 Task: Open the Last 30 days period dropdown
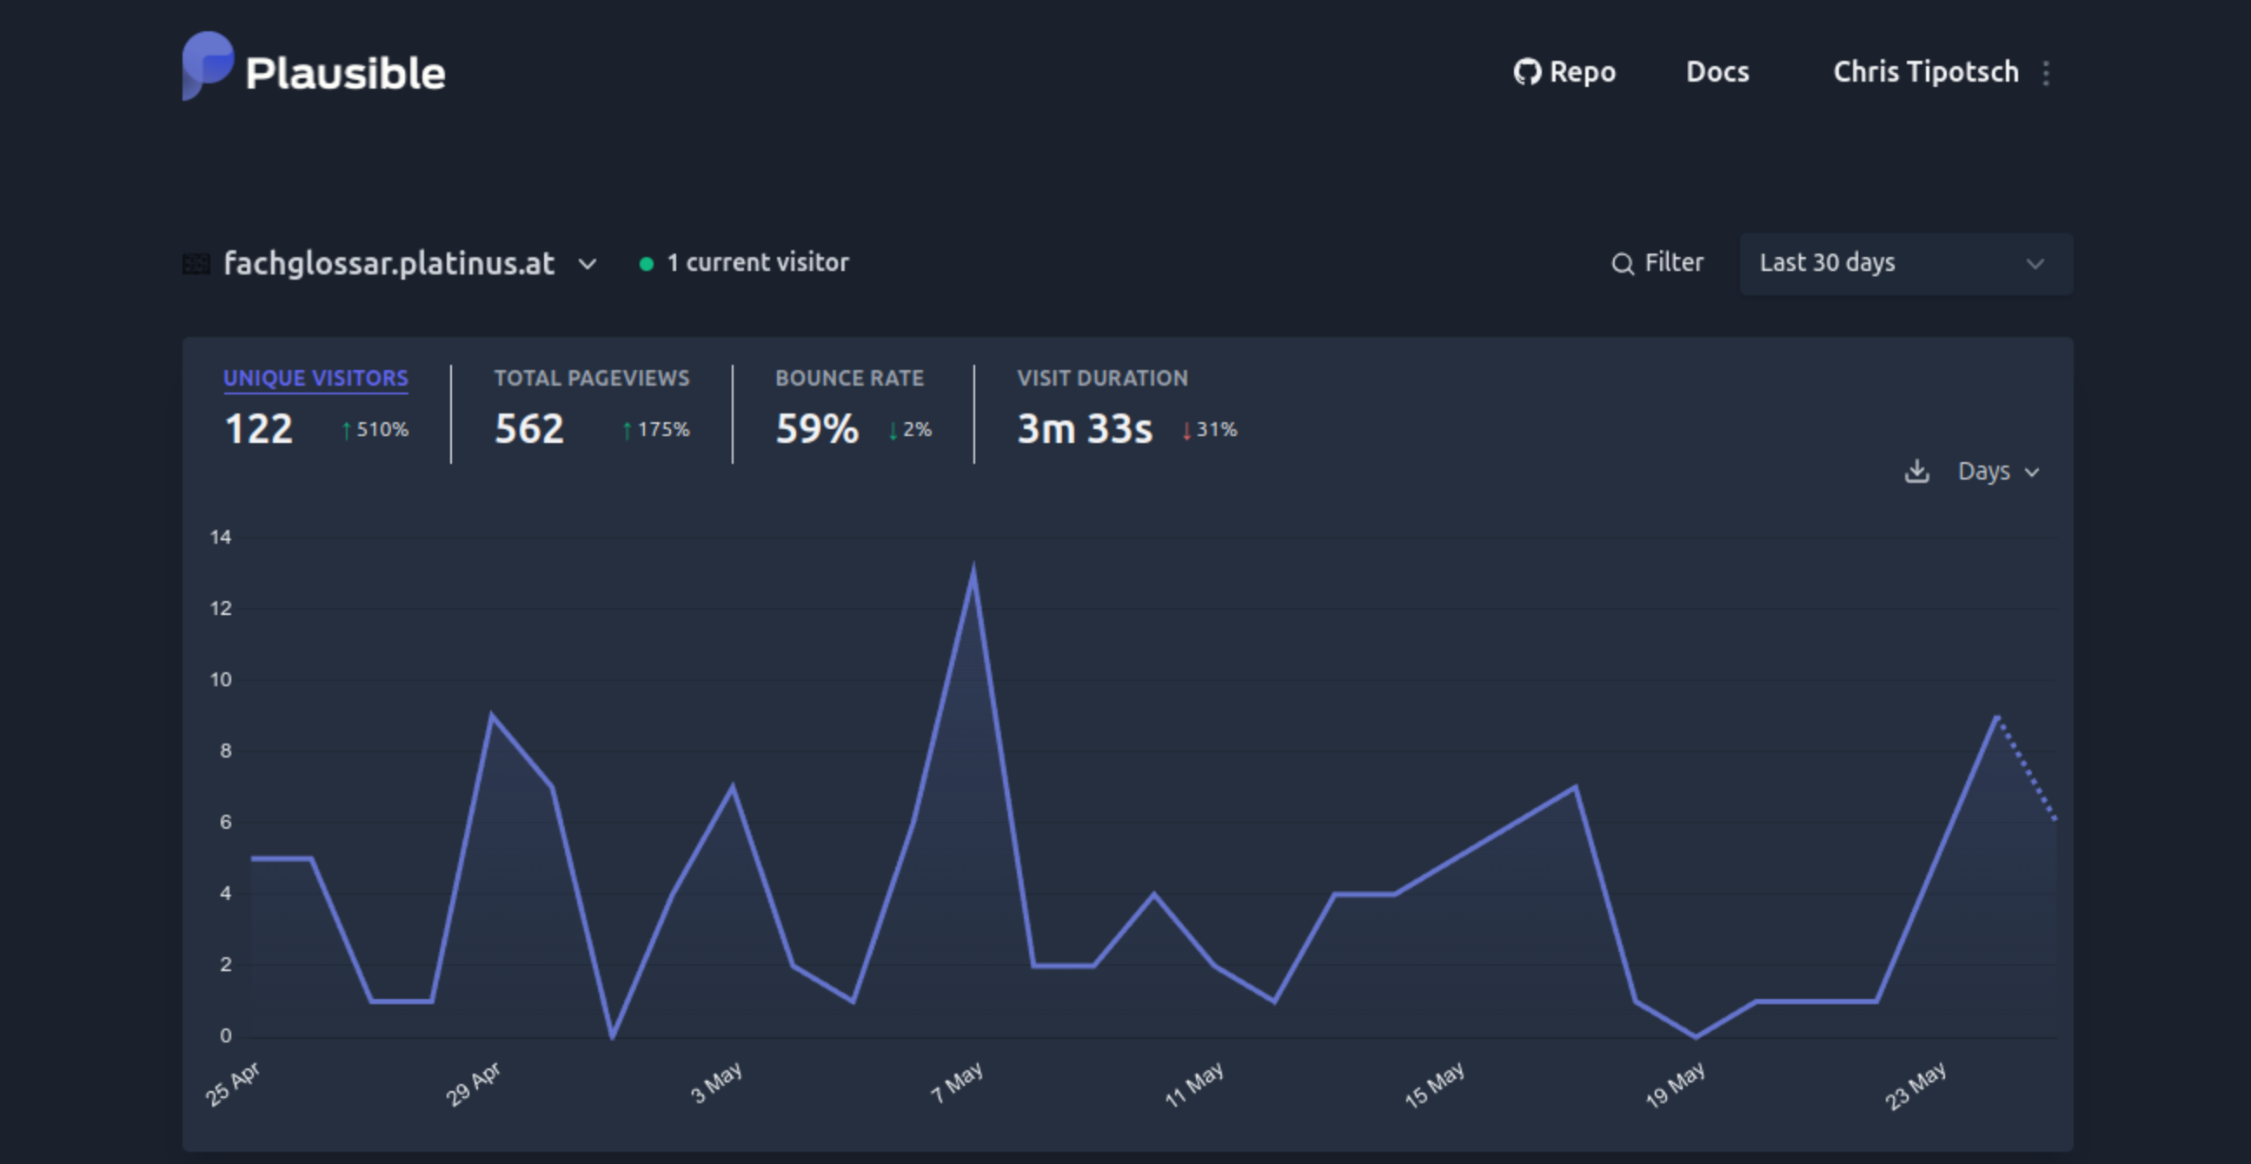point(1905,263)
